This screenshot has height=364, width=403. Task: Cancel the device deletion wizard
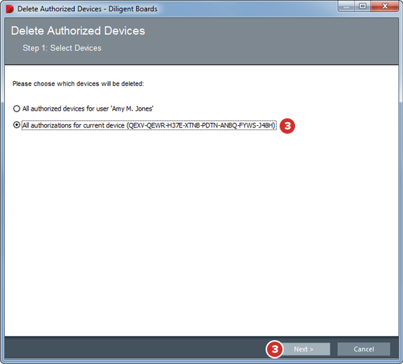click(x=364, y=349)
